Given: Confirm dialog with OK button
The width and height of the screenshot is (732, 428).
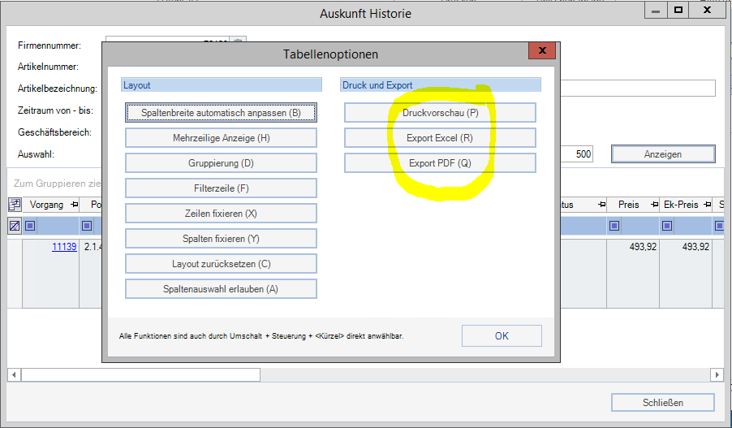Looking at the screenshot, I should (x=501, y=335).
